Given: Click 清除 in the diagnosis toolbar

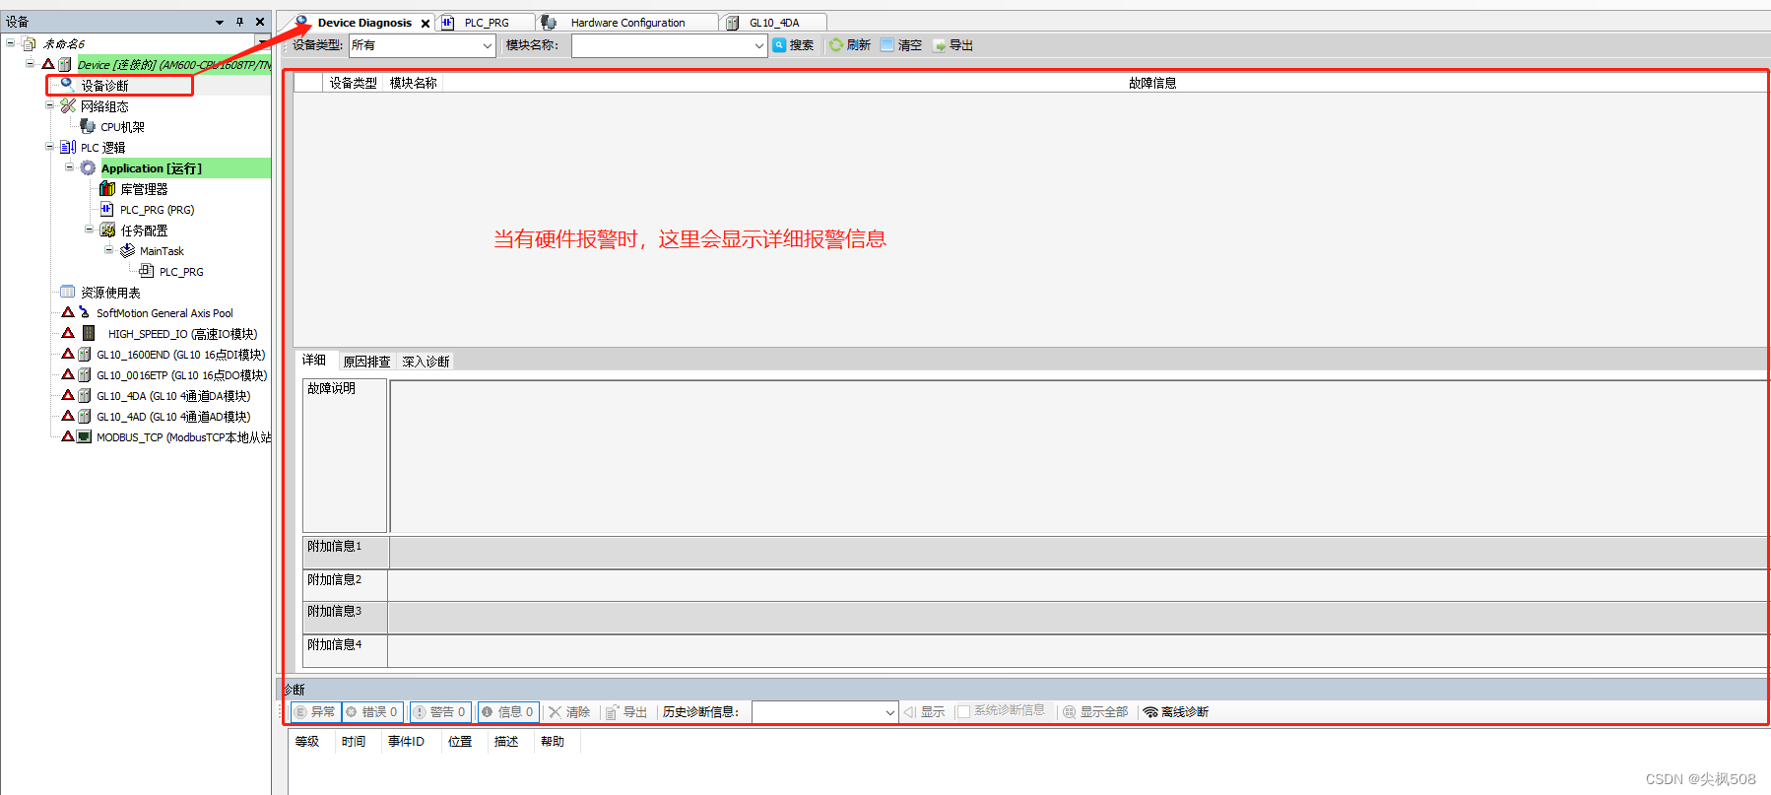Looking at the screenshot, I should coord(569,712).
